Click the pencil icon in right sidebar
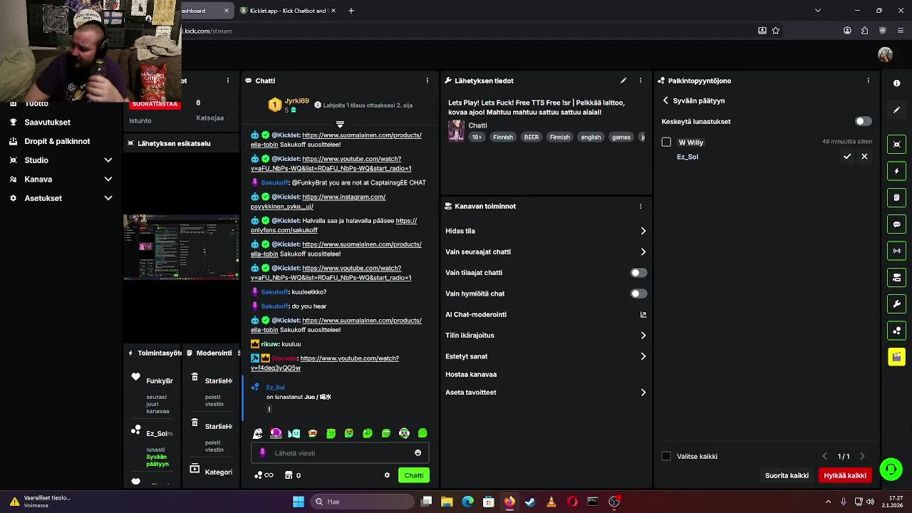This screenshot has width=912, height=513. click(x=897, y=110)
